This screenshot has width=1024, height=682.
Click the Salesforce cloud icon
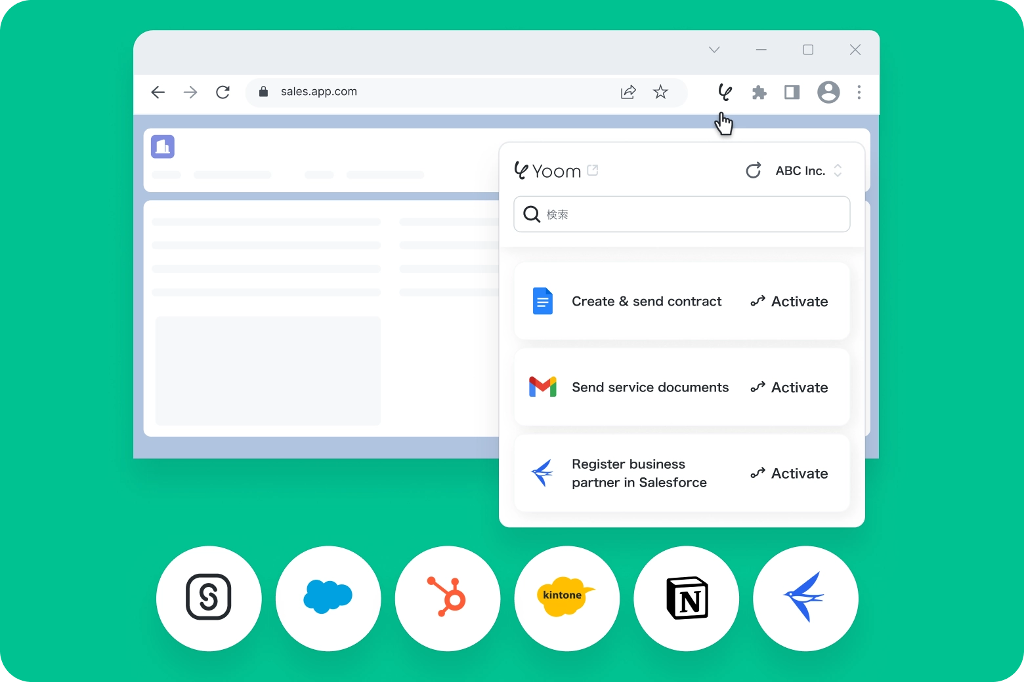tap(328, 598)
